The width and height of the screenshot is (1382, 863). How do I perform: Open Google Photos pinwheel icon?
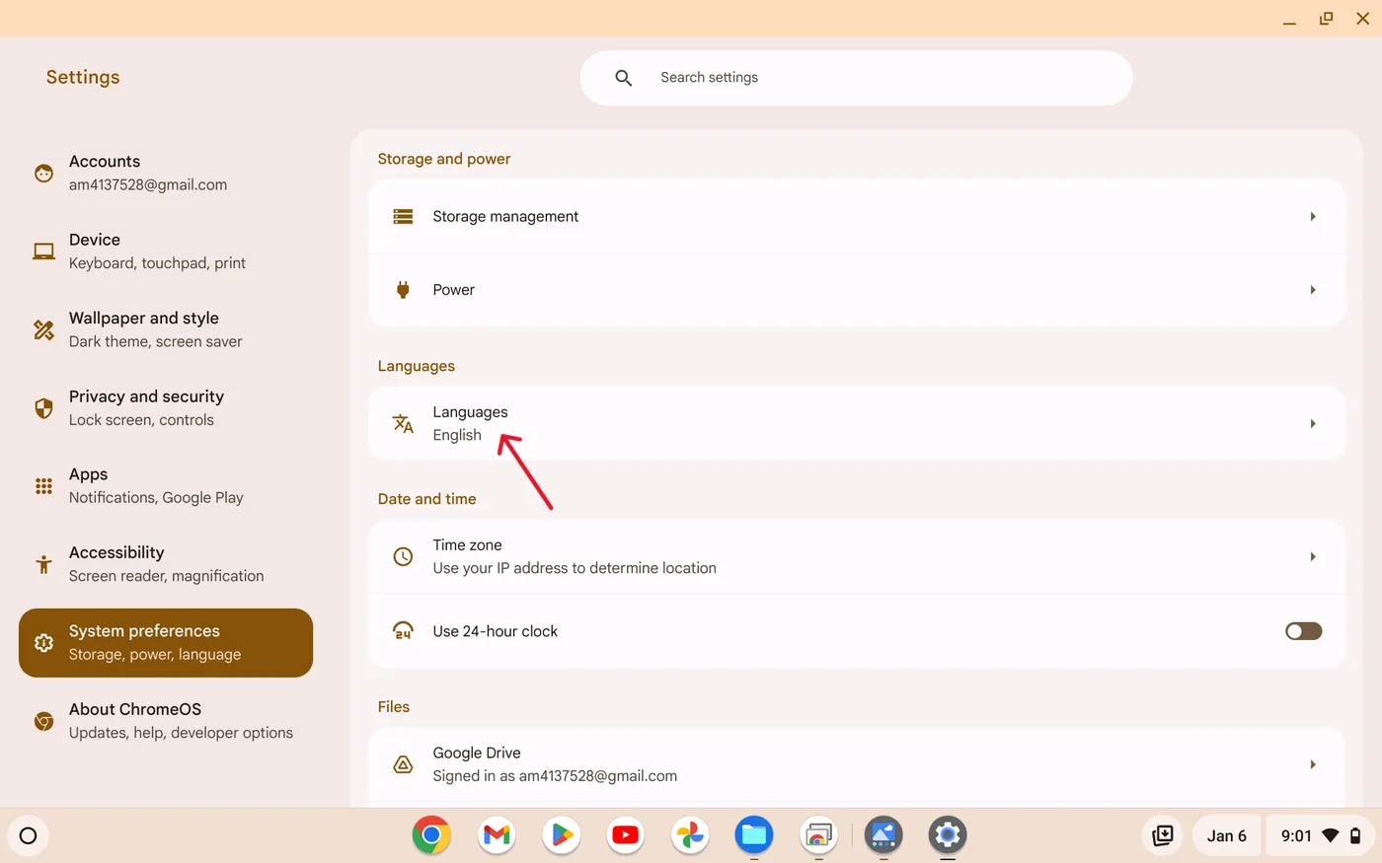coord(690,835)
